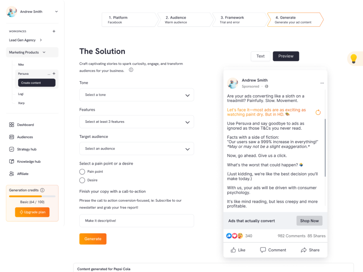Open info icon beside Generation credits

(42, 190)
